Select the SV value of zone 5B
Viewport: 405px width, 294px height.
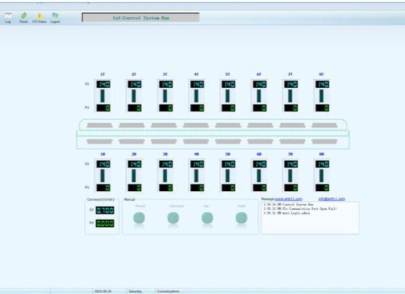pos(228,164)
